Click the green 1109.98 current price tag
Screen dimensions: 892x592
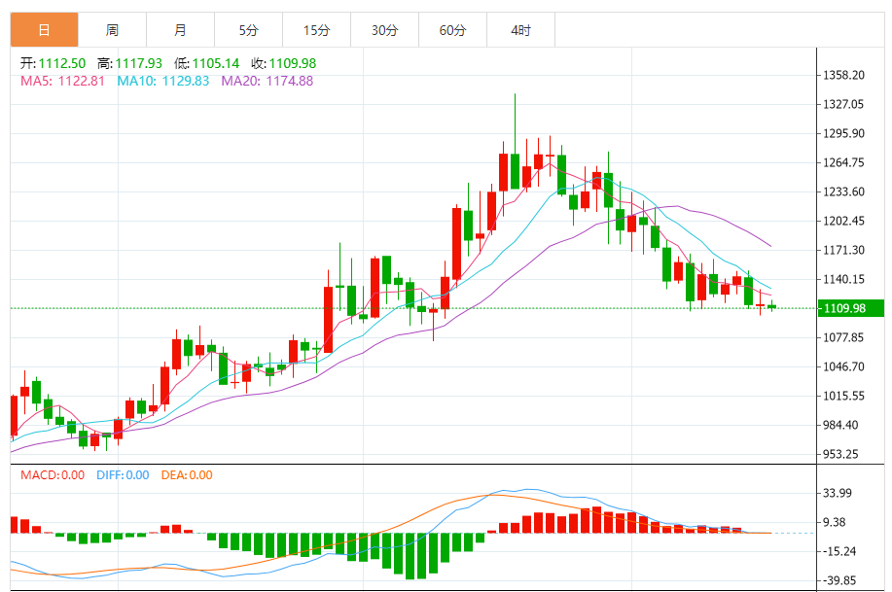pos(850,308)
